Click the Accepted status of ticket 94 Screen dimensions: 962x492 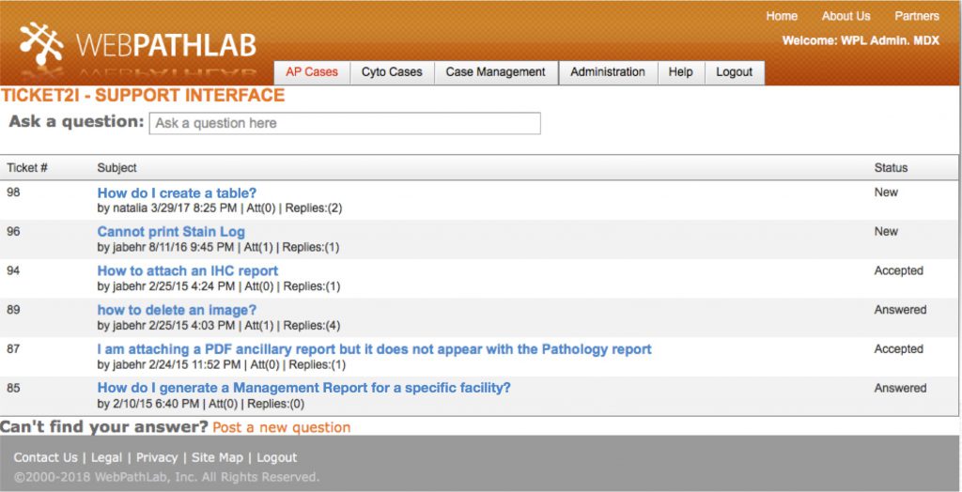pyautogui.click(x=899, y=271)
